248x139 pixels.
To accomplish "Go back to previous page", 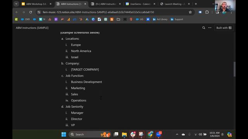I will (17, 12).
